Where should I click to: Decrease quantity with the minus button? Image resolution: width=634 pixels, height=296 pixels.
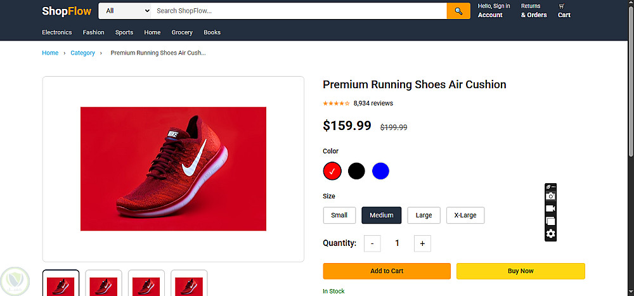[x=372, y=243]
